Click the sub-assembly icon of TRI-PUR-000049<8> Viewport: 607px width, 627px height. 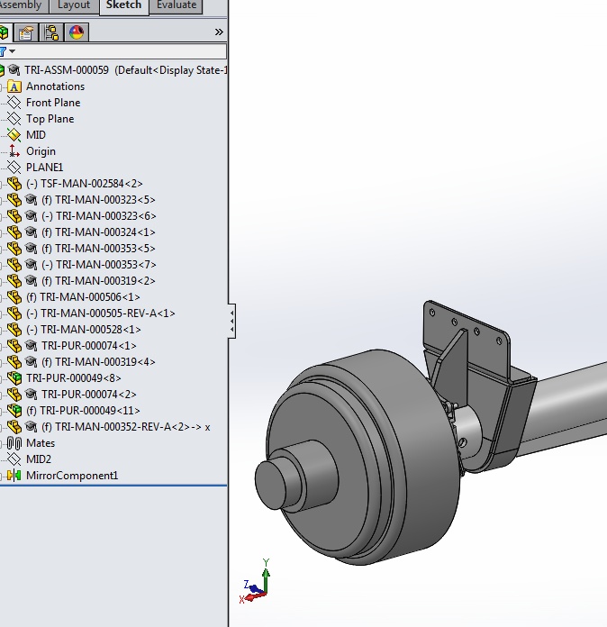(14, 377)
